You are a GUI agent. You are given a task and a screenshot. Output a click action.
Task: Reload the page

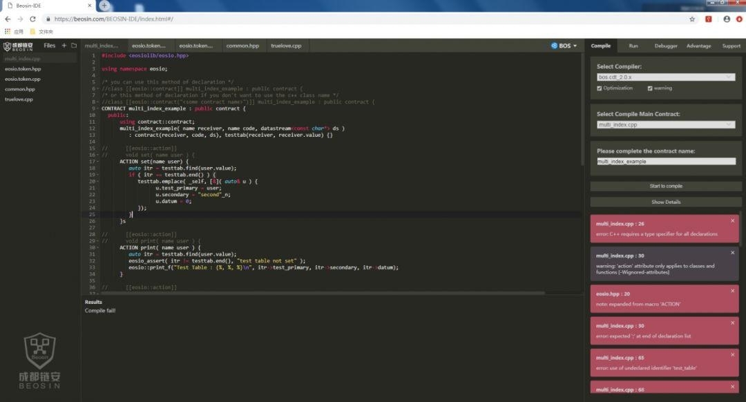32,19
